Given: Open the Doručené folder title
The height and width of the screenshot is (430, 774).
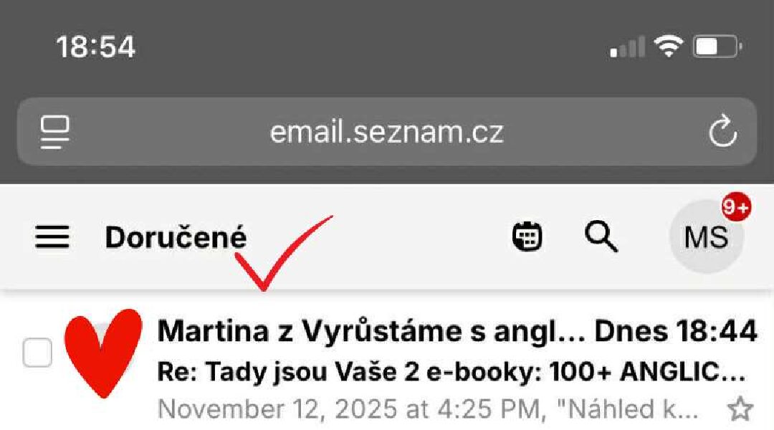Looking at the screenshot, I should (176, 237).
